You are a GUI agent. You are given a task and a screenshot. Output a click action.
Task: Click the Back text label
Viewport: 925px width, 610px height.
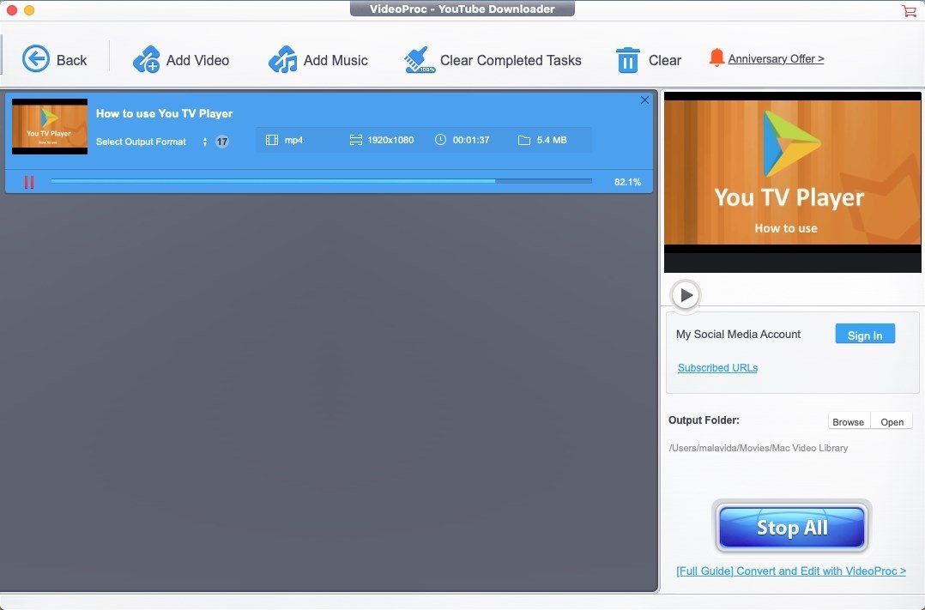71,60
